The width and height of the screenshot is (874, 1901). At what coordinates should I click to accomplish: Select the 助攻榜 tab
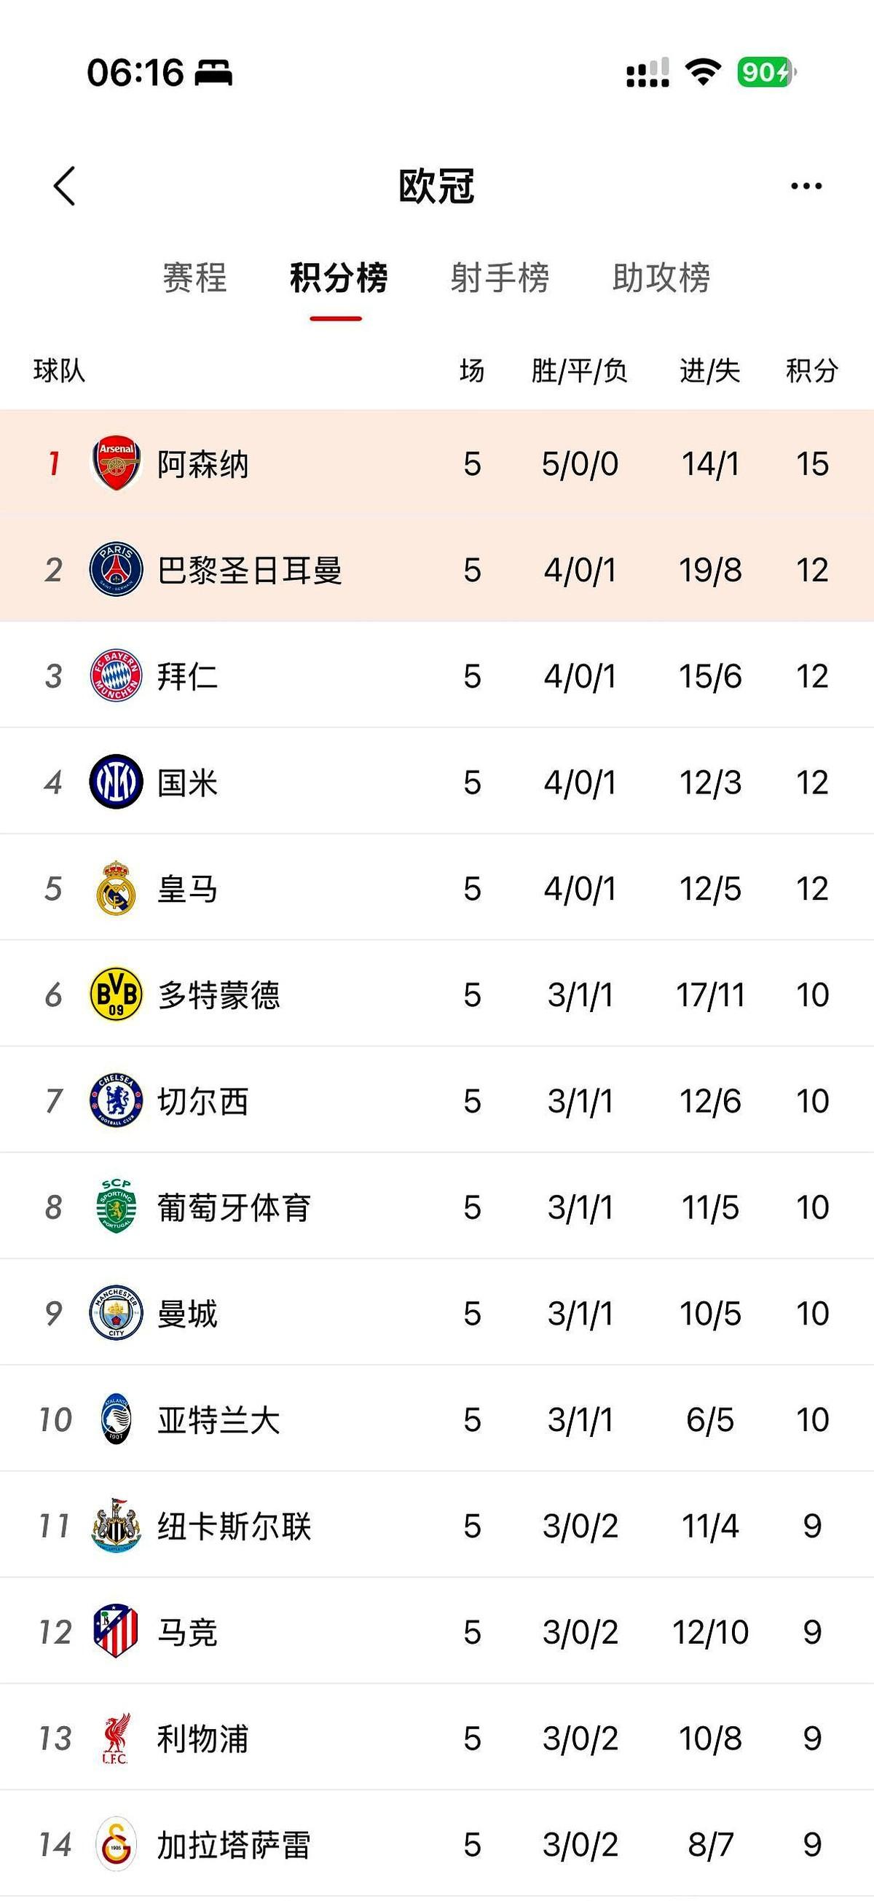pyautogui.click(x=661, y=279)
